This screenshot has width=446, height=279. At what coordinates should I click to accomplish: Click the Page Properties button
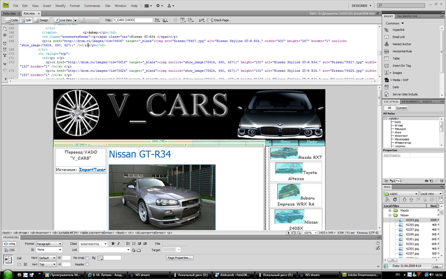pos(179,258)
